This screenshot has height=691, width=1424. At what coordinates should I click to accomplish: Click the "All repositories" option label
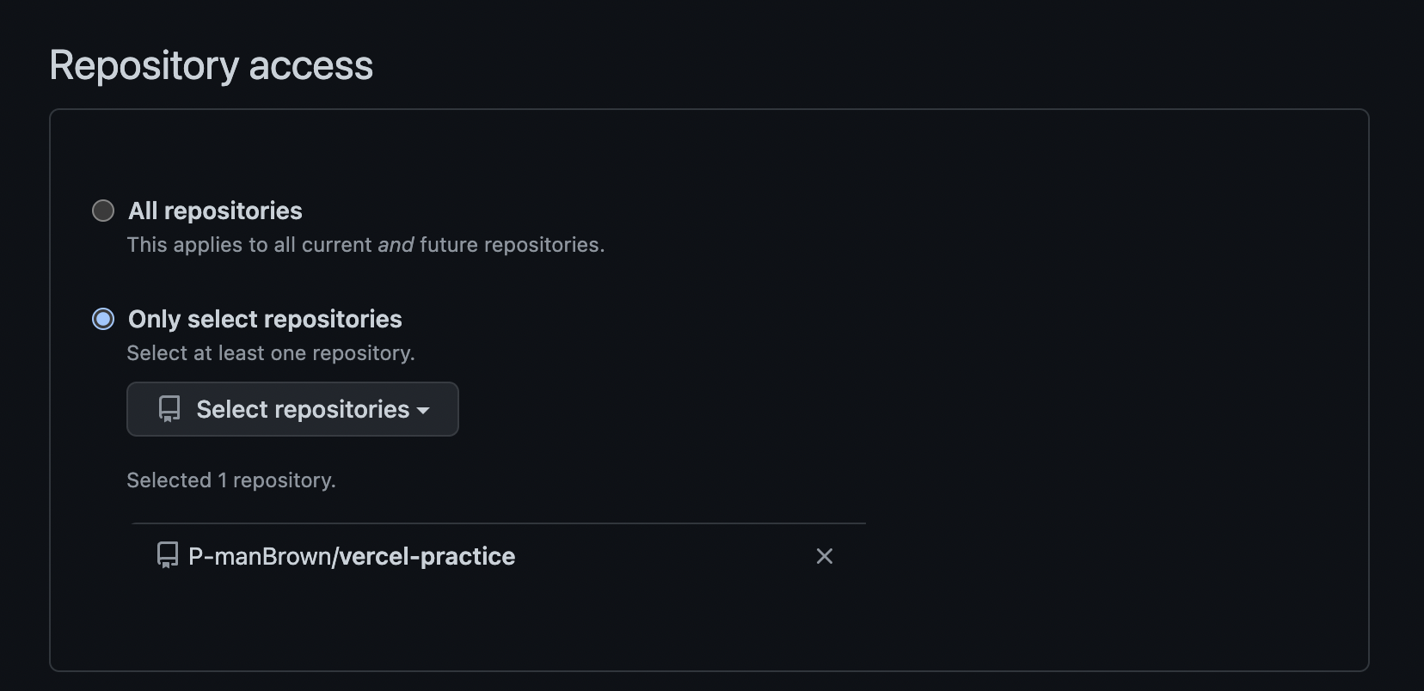pos(215,211)
